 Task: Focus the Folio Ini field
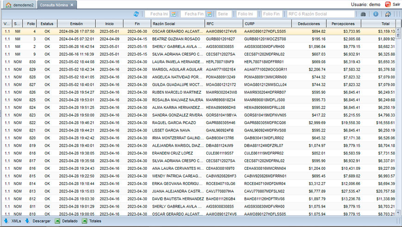tap(247, 14)
